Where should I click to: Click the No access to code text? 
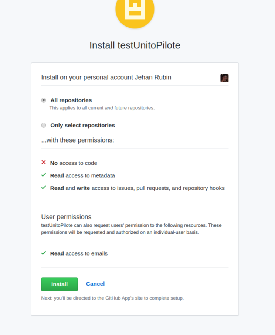(74, 163)
